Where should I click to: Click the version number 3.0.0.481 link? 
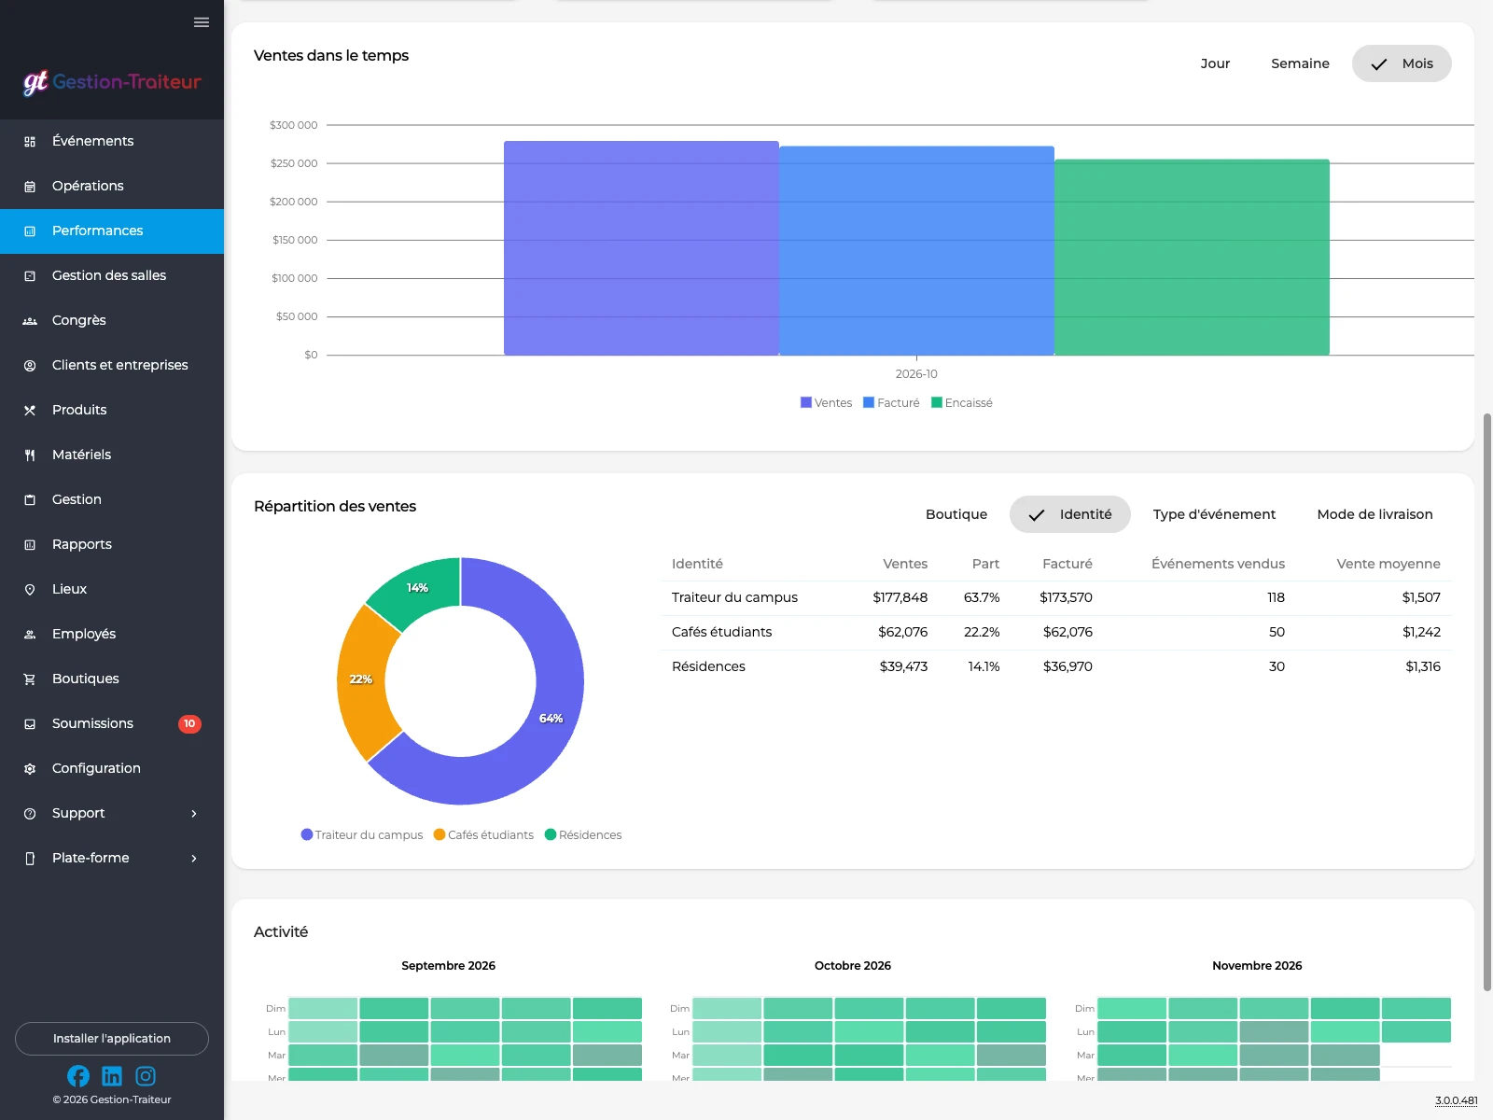(1456, 1100)
